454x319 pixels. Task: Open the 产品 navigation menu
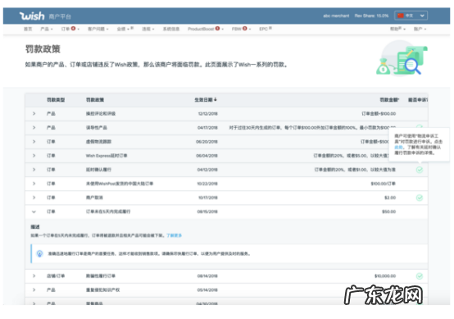[47, 29]
